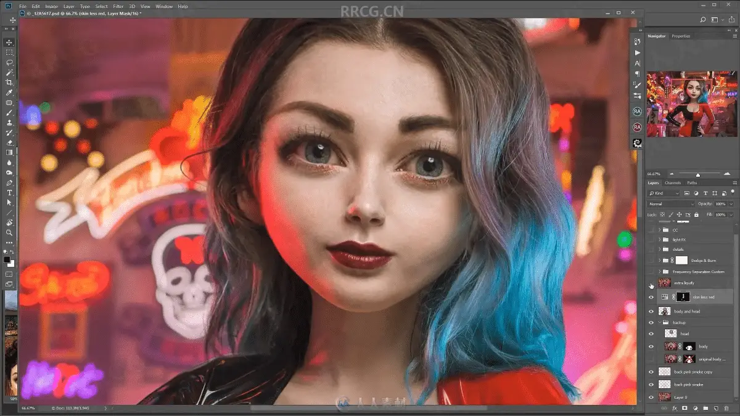740x416 pixels.
Task: Select the Rectangular Marquee tool
Action: coord(9,52)
